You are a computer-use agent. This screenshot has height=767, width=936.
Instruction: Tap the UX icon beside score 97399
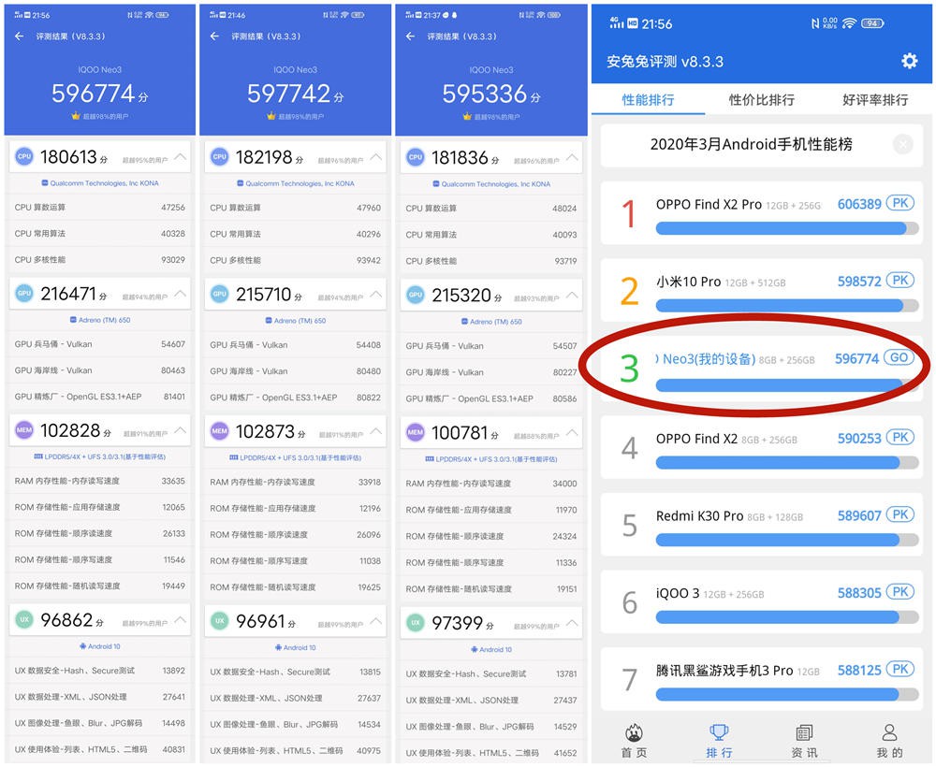pyautogui.click(x=416, y=623)
